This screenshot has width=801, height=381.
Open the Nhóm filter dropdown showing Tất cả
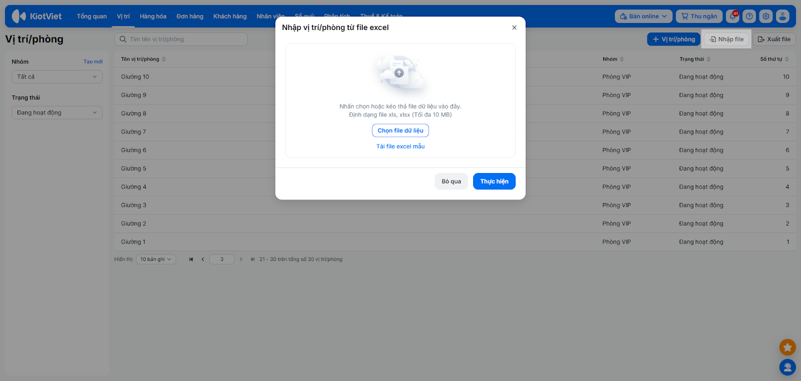[57, 76]
